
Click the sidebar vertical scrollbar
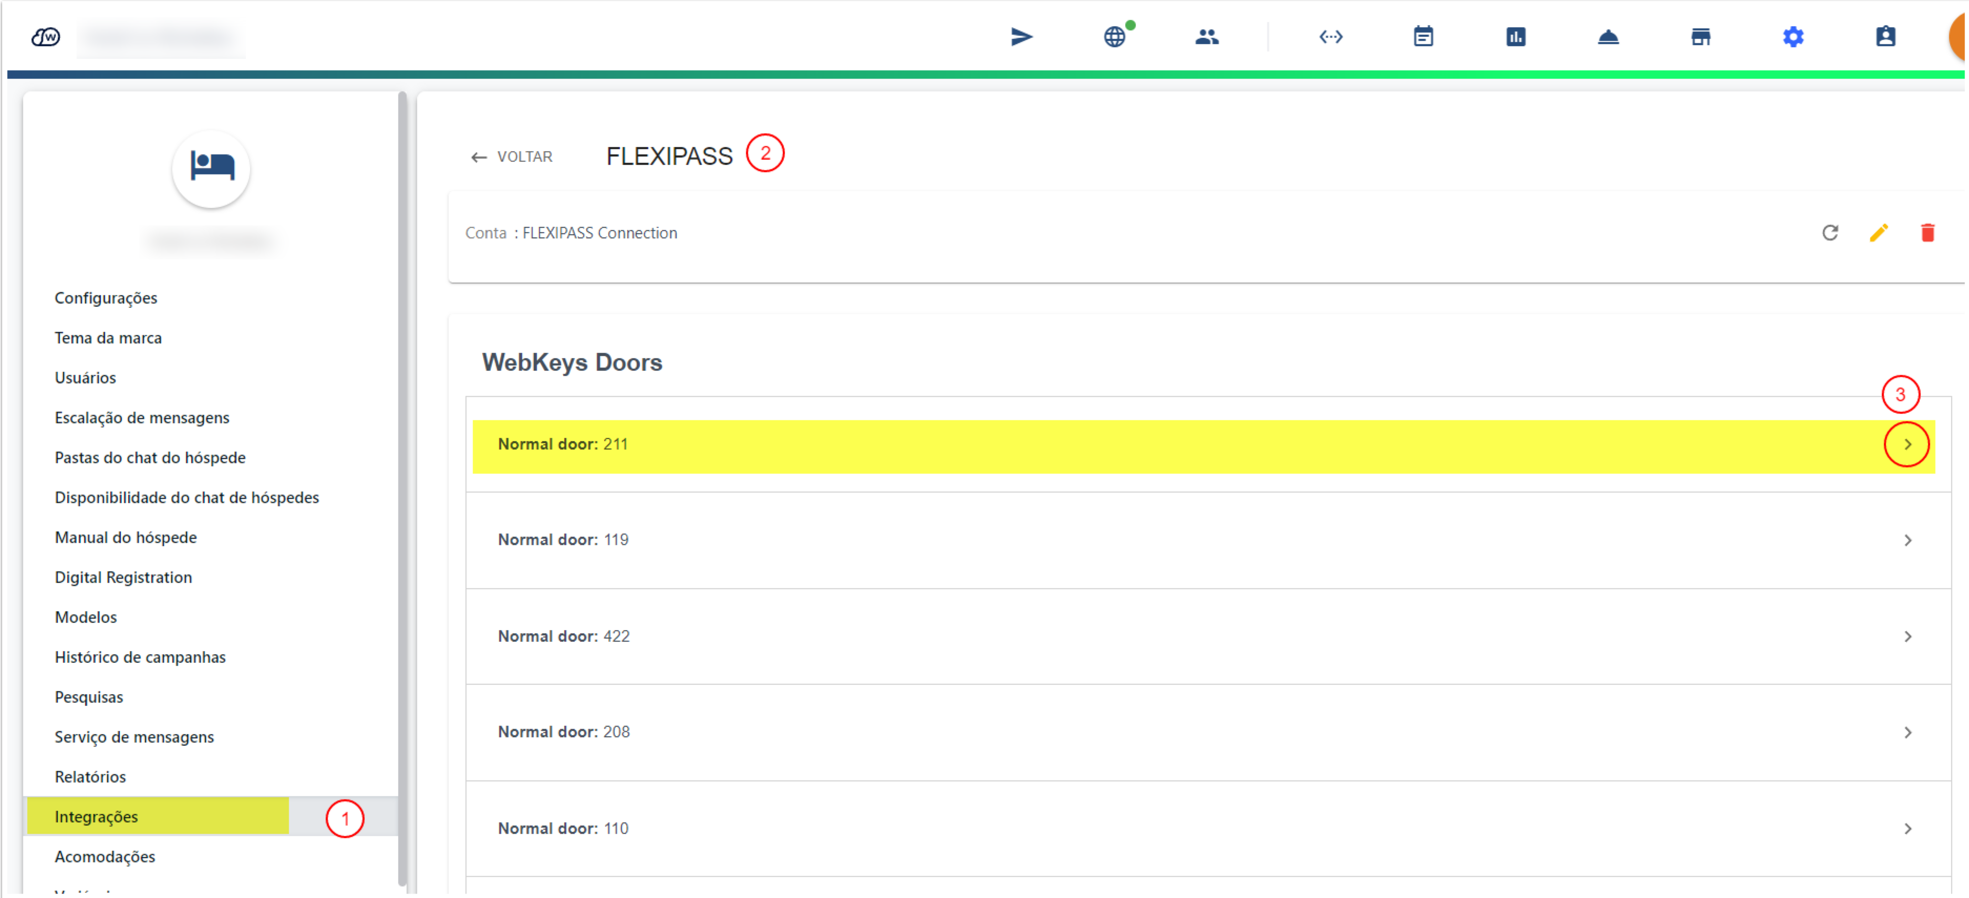[x=402, y=489]
